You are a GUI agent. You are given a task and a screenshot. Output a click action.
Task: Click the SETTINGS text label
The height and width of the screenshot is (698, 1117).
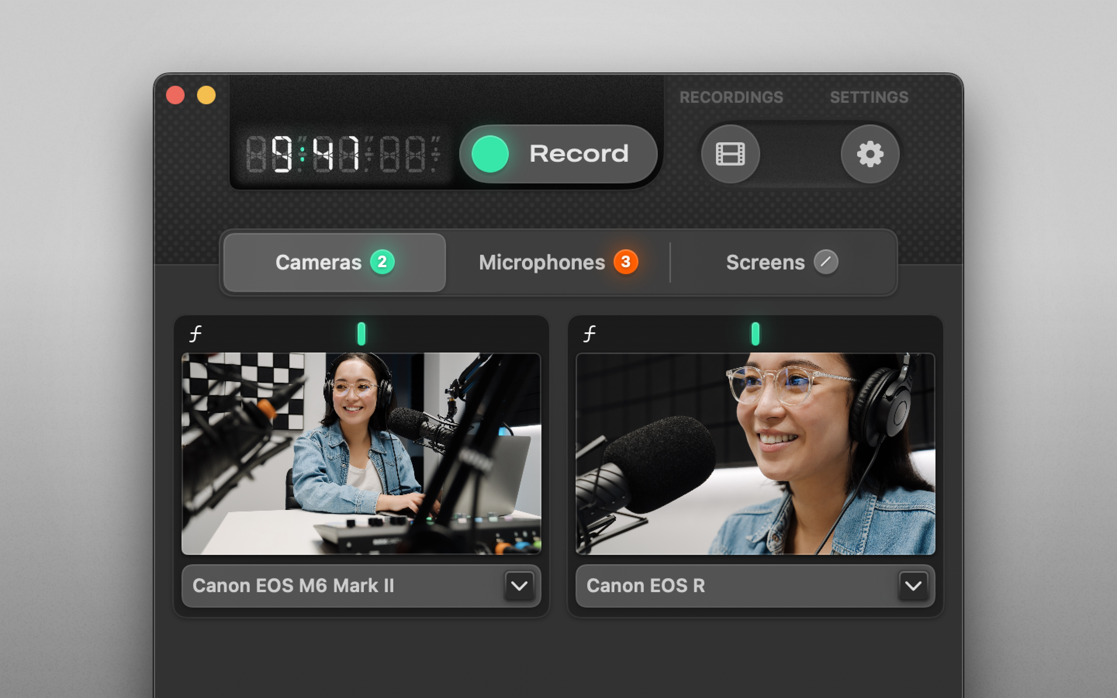coord(869,97)
